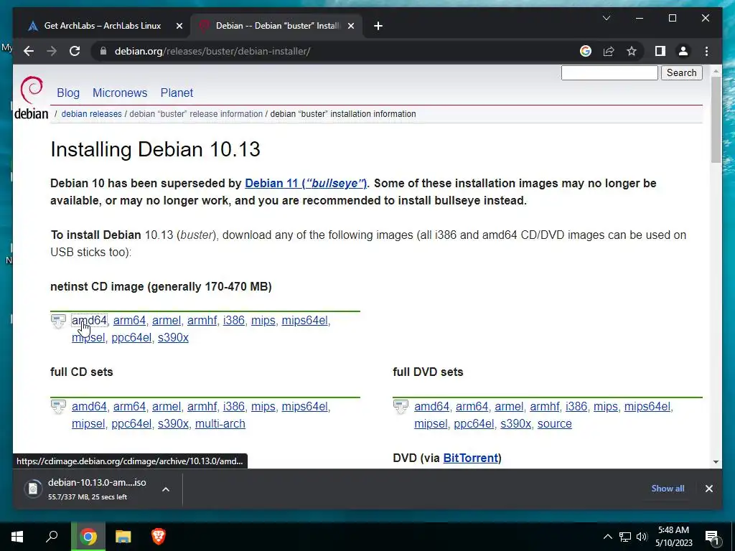
Task: Open the Planet menu link
Action: 177,93
